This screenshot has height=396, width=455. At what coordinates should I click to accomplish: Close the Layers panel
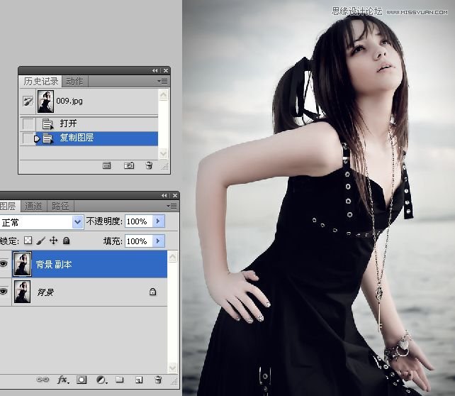click(x=175, y=196)
